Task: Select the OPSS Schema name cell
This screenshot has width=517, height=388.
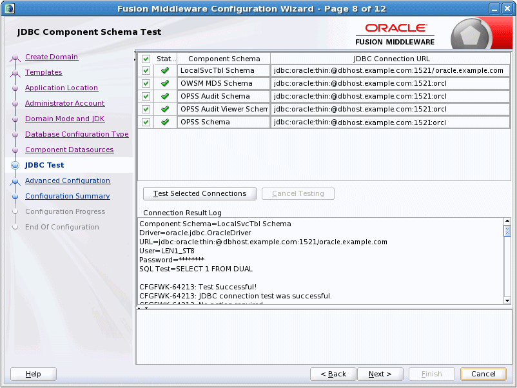Action: coord(224,122)
